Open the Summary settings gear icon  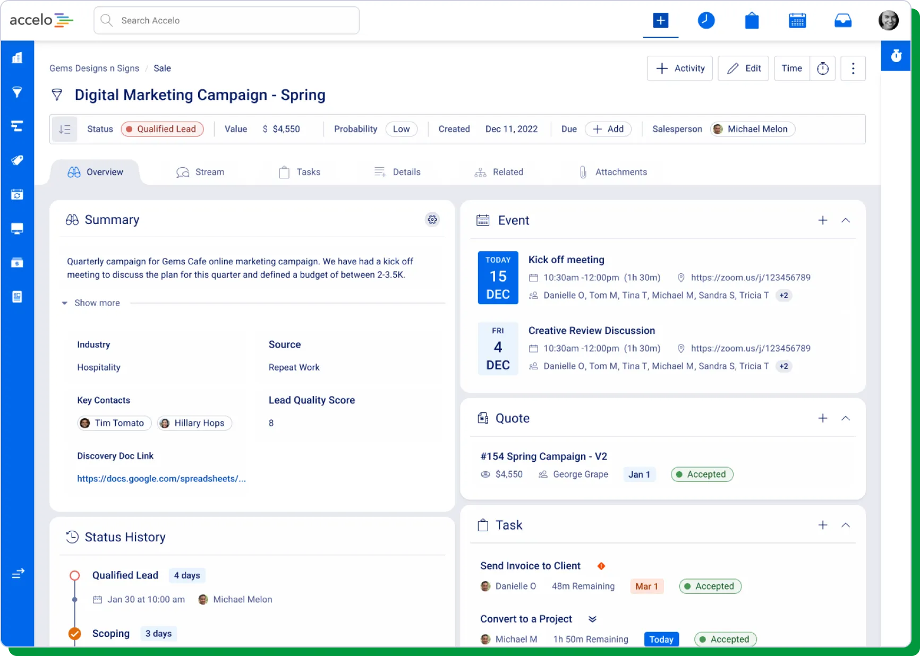(432, 220)
